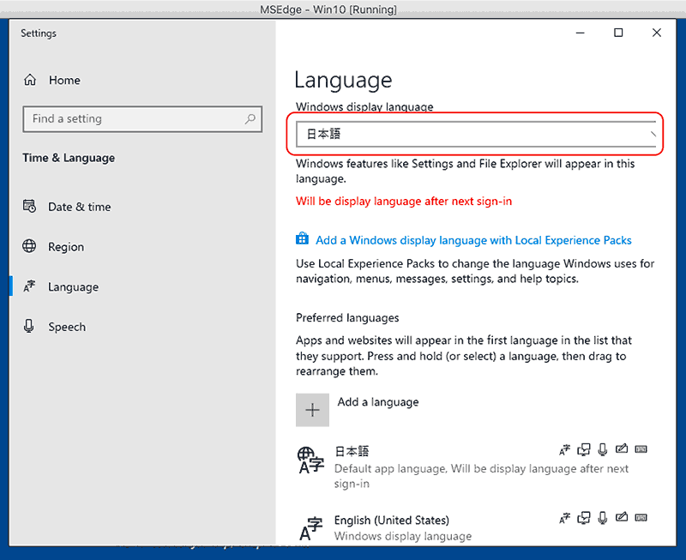Screen dimensions: 686x560
Task: Click the display language icon on the 日本語 row
Action: click(x=564, y=449)
